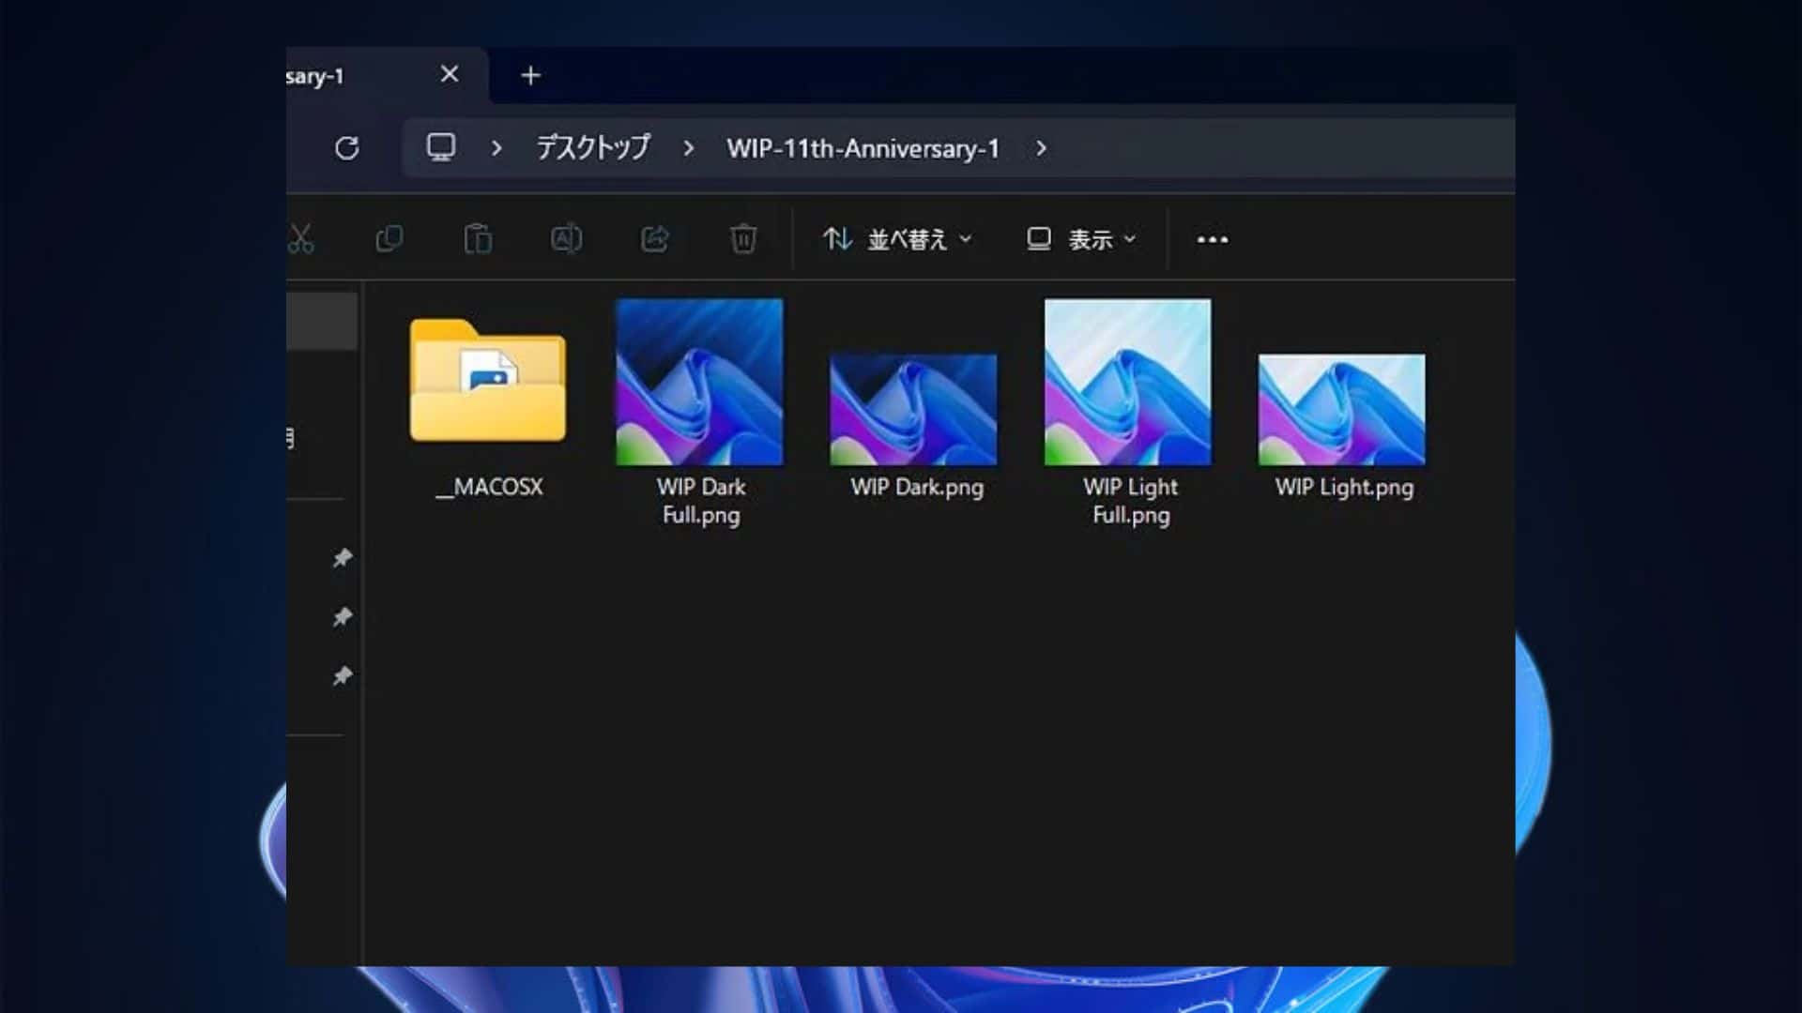Close the sary-1 tab
The height and width of the screenshot is (1013, 1802).
tap(450, 74)
